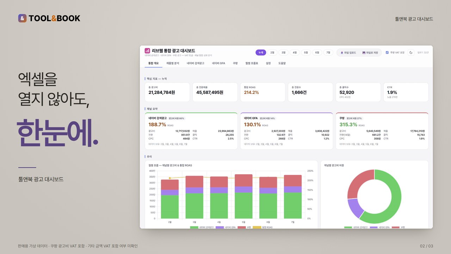Toggle the 네이버 GFA purple legend swatch in bar chart

tap(220, 227)
